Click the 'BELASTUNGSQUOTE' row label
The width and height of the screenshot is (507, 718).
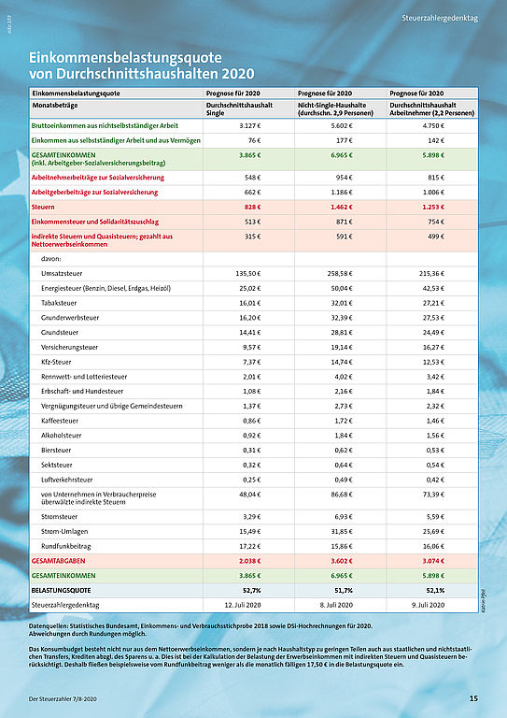click(62, 590)
